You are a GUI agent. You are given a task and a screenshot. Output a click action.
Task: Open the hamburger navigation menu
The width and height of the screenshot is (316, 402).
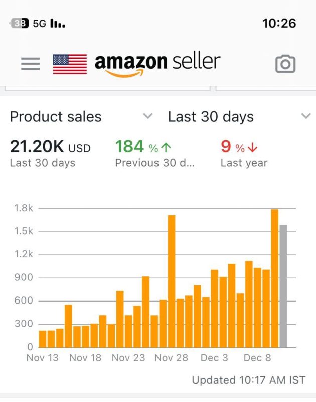pos(30,64)
